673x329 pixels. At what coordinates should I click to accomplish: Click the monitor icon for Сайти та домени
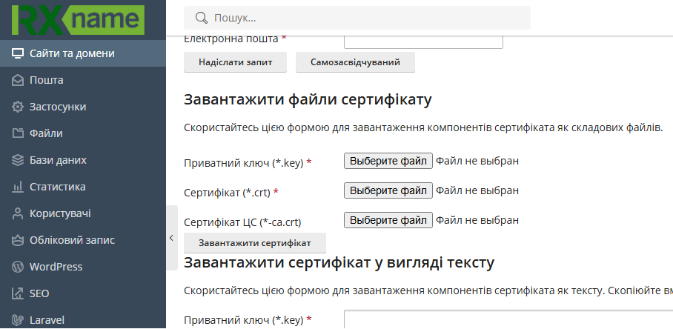(x=18, y=53)
